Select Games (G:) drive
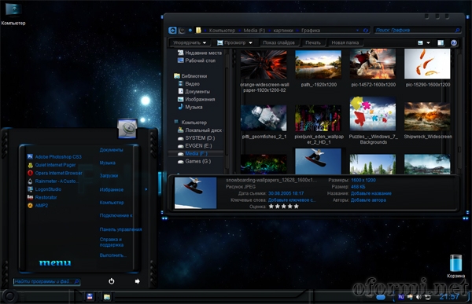The height and width of the screenshot is (304, 472). pyautogui.click(x=194, y=162)
